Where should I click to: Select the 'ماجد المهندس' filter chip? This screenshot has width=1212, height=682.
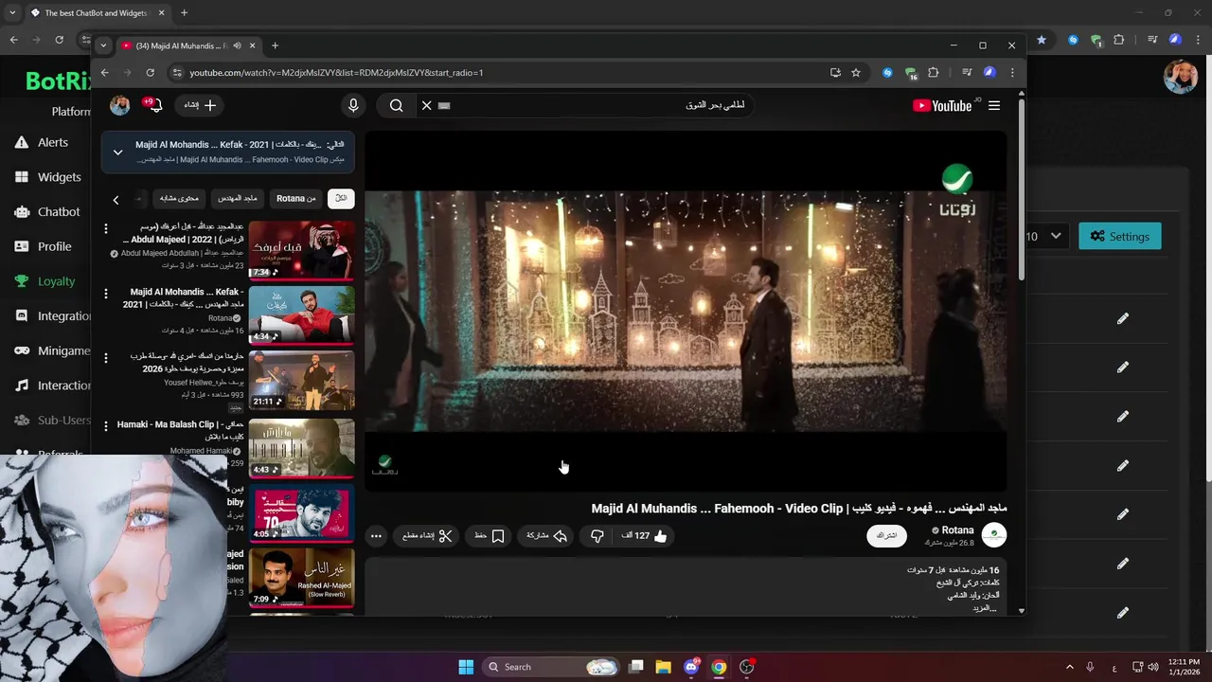click(x=237, y=198)
